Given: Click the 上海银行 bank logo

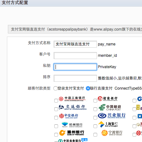Looking at the screenshot, I should click(108, 124).
